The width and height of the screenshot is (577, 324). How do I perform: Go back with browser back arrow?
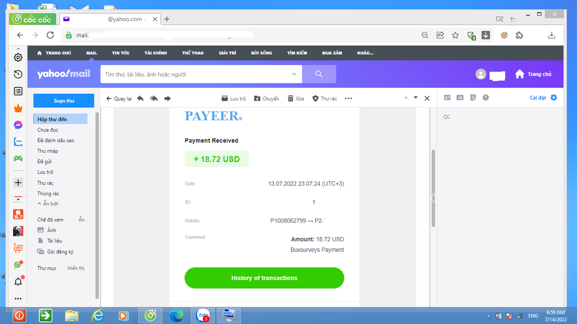click(20, 35)
